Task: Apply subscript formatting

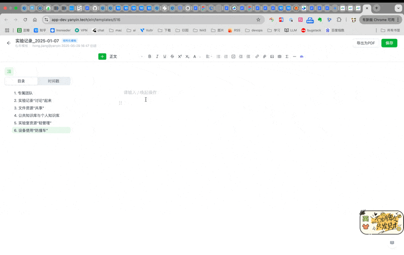Action: click(187, 57)
